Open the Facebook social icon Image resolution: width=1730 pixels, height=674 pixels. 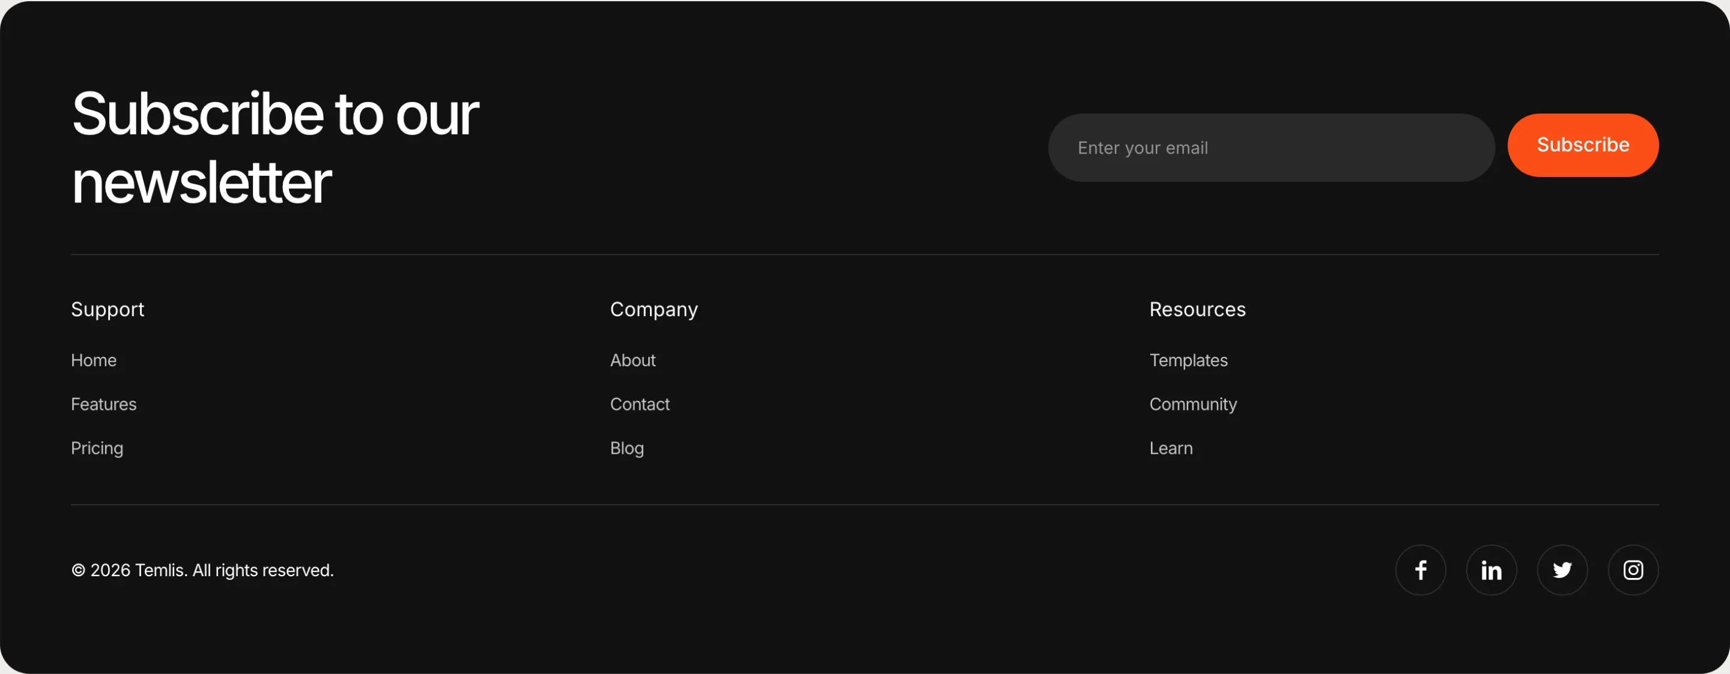1421,570
